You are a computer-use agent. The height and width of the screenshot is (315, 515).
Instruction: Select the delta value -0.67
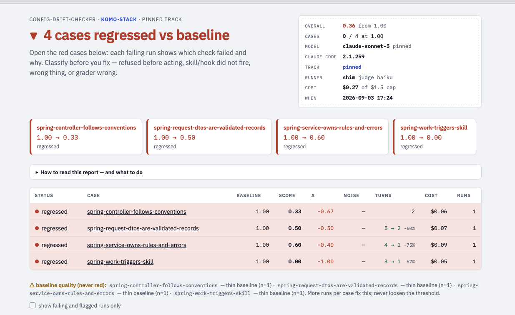[x=326, y=212]
